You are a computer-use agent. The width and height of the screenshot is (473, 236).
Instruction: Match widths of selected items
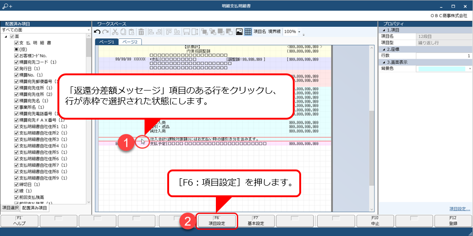point(187,31)
